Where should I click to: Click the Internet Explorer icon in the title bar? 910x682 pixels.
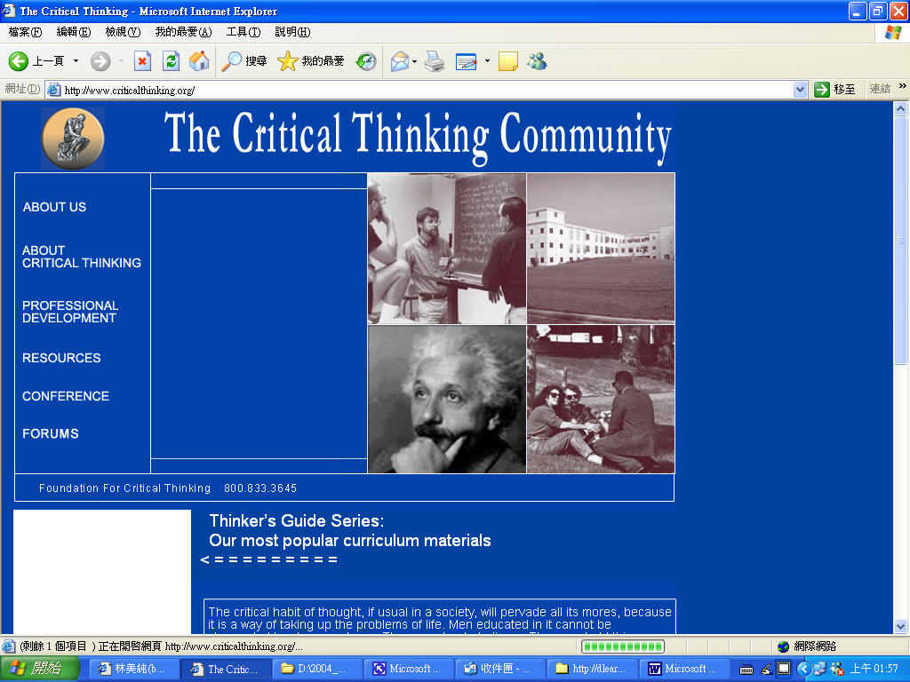coord(9,11)
